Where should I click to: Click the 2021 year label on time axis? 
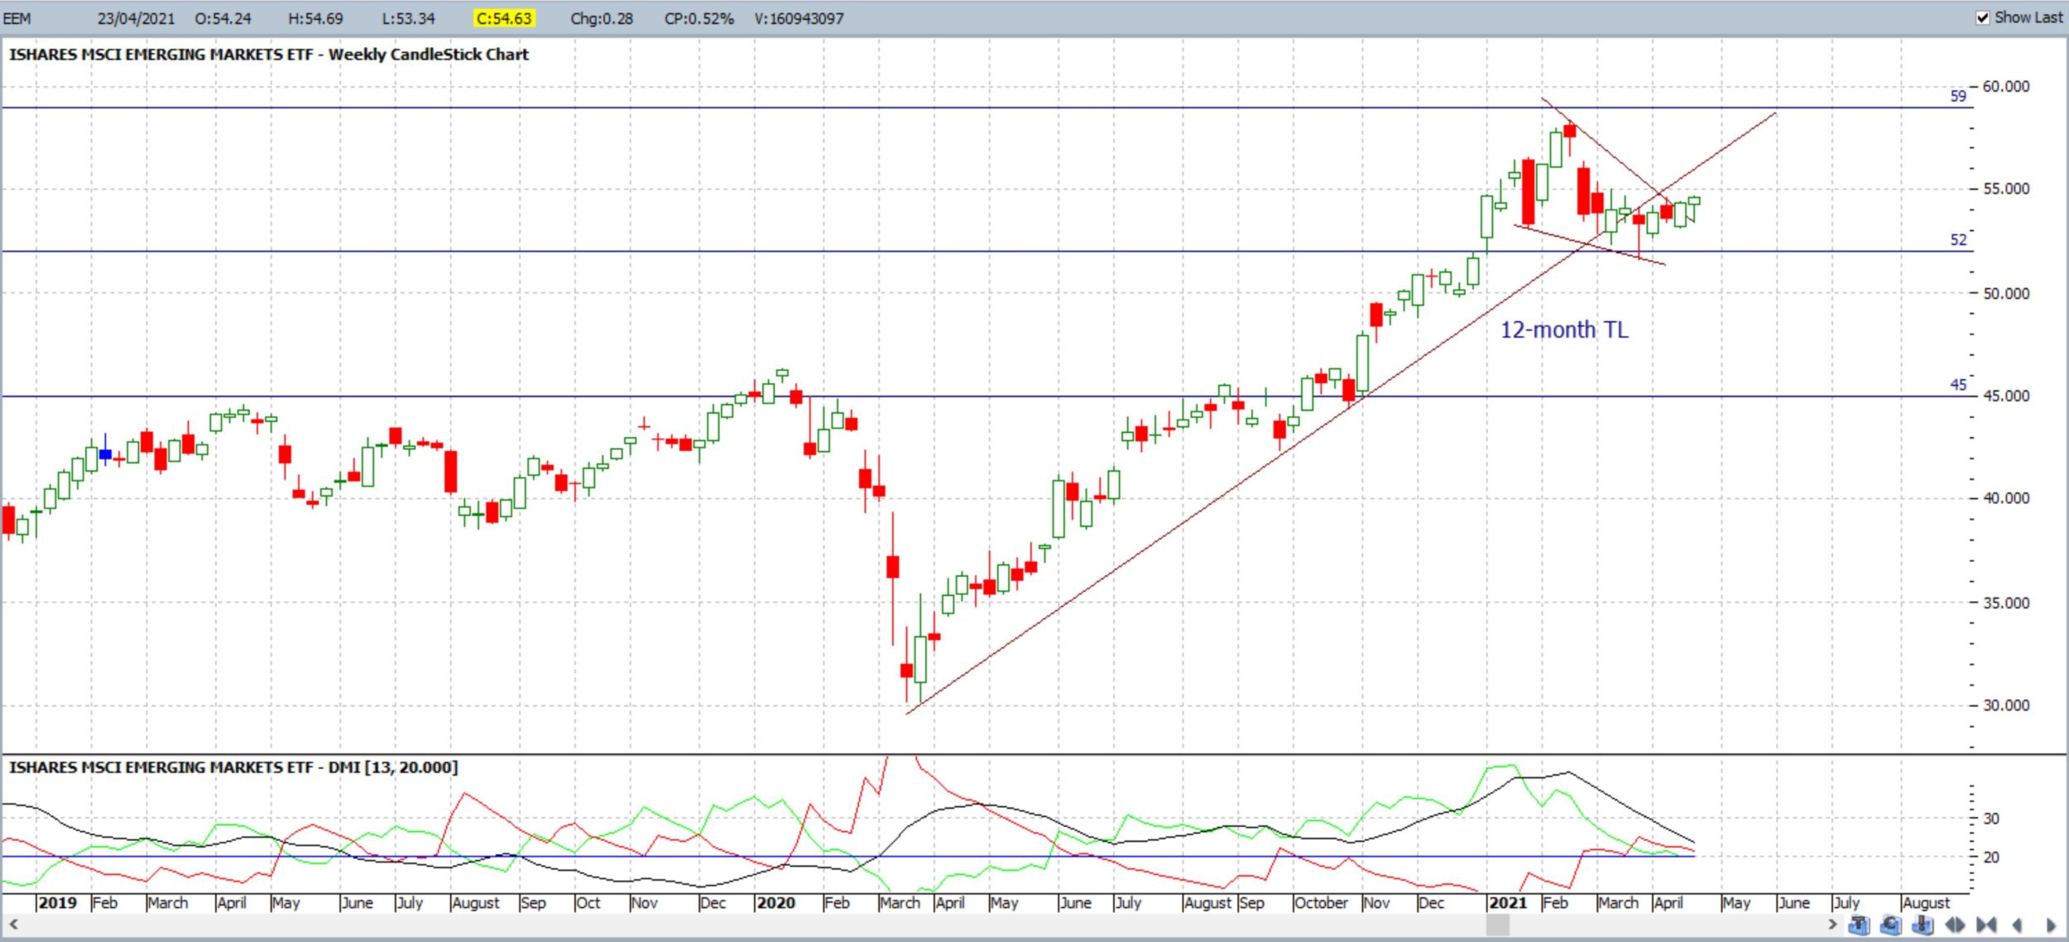point(1507,902)
